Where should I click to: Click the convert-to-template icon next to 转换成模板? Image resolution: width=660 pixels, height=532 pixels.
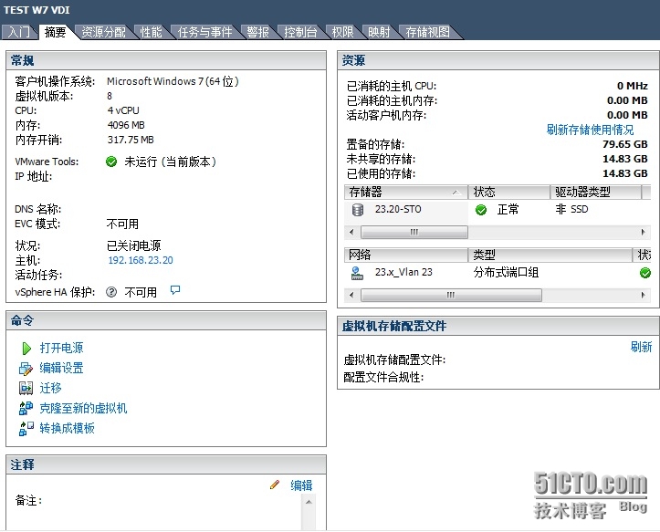point(26,429)
